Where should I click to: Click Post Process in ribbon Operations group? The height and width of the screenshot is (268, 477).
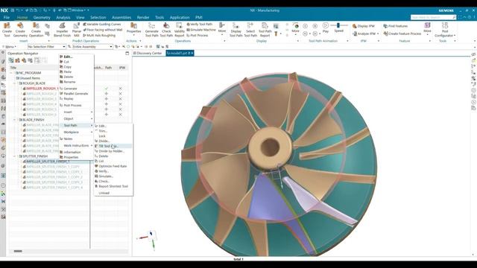tap(197, 35)
